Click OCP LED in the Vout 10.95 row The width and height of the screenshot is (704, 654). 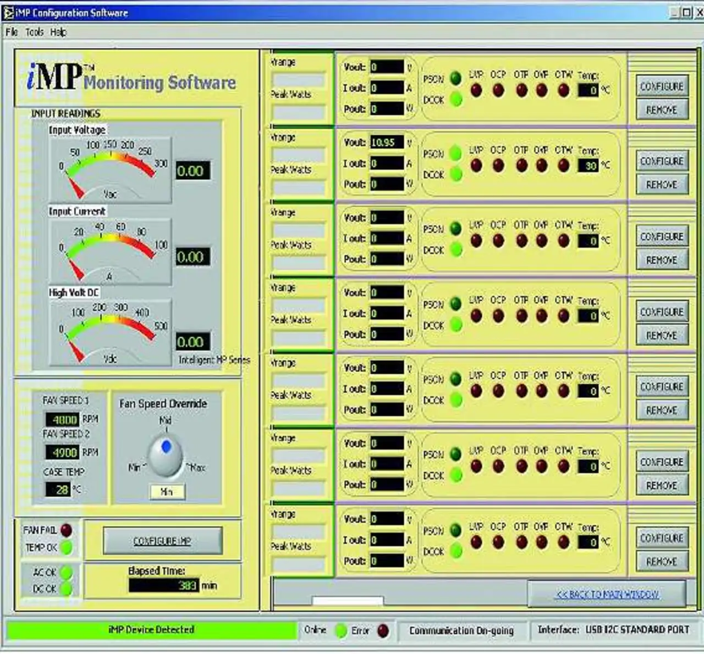pyautogui.click(x=498, y=165)
